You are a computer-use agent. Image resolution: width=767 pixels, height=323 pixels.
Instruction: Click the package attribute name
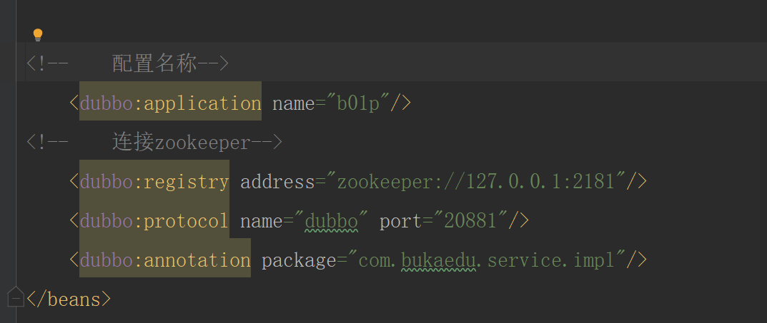(298, 260)
